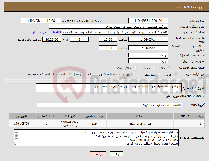This screenshot has height=161, width=209.
Task: Click the جزئیات اطلاعات نیاز page title
Action: click(189, 7)
